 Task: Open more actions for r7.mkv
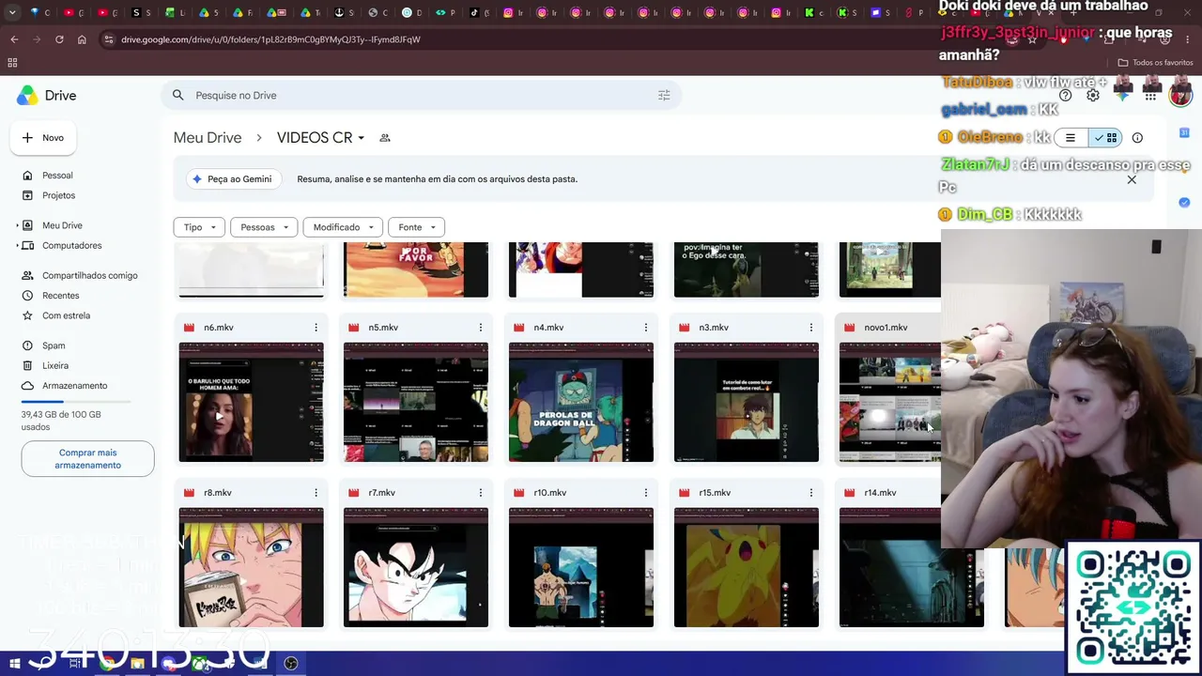481,493
